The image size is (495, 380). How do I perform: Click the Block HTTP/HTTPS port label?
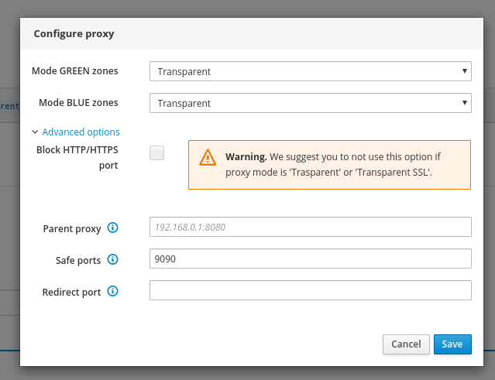click(x=77, y=157)
